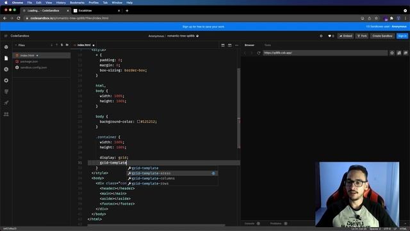Open the Explorer file icon in sidebar
This screenshot has height=231, width=410.
(6, 58)
